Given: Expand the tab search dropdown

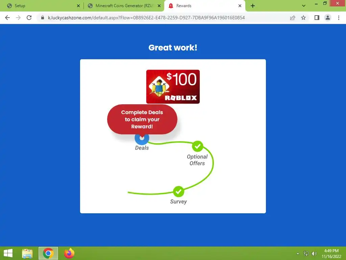Looking at the screenshot, I should [304, 6].
